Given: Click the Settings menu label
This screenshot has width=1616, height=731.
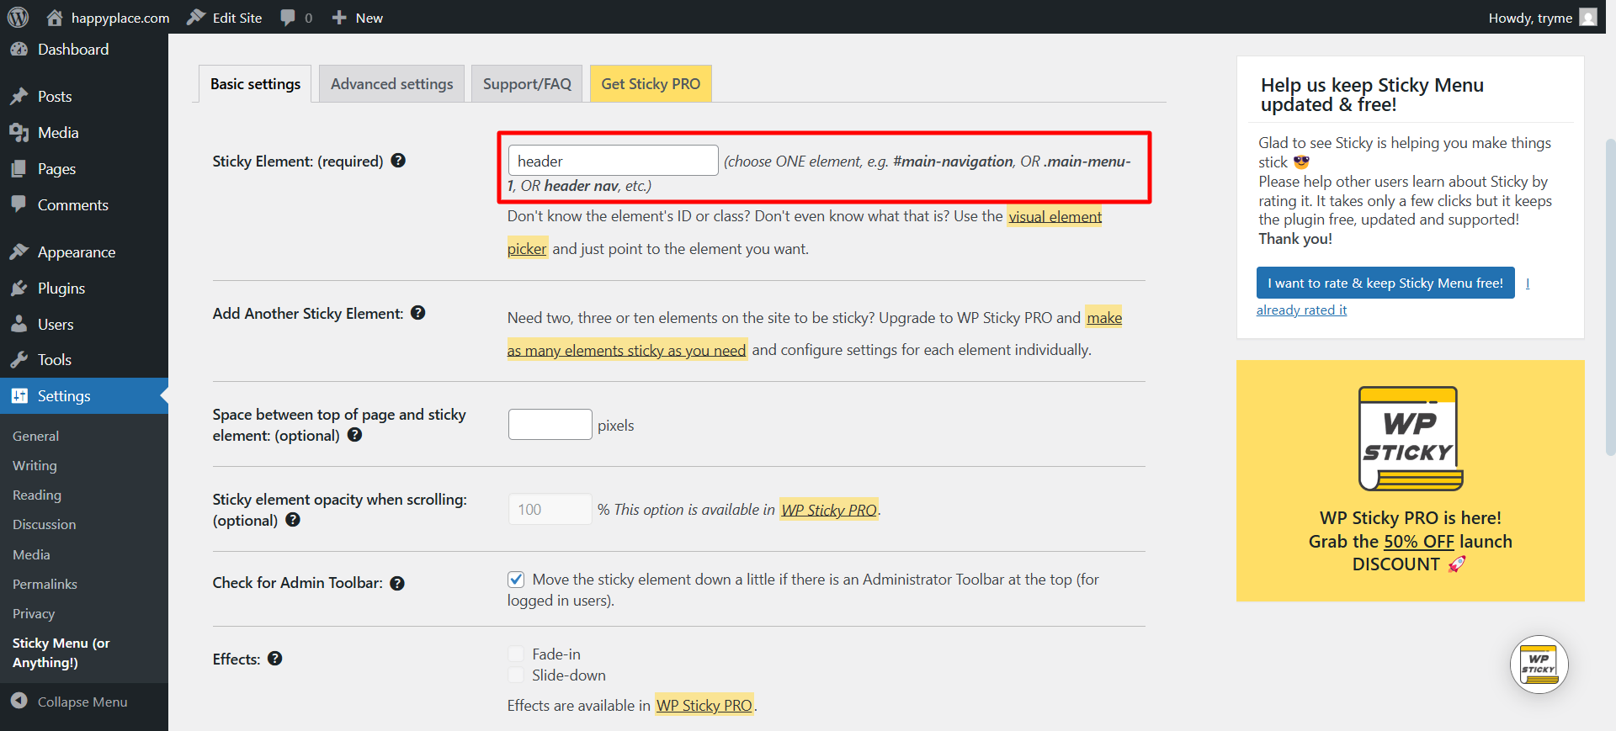Looking at the screenshot, I should (64, 396).
